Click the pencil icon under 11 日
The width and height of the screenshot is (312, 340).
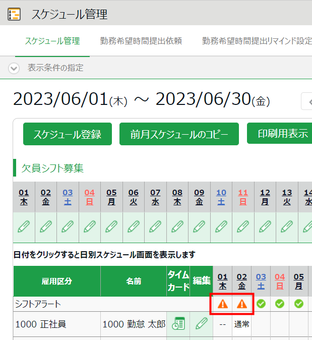point(242,226)
